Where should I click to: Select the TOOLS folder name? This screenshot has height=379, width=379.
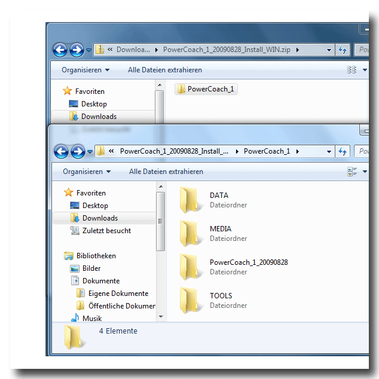(221, 296)
